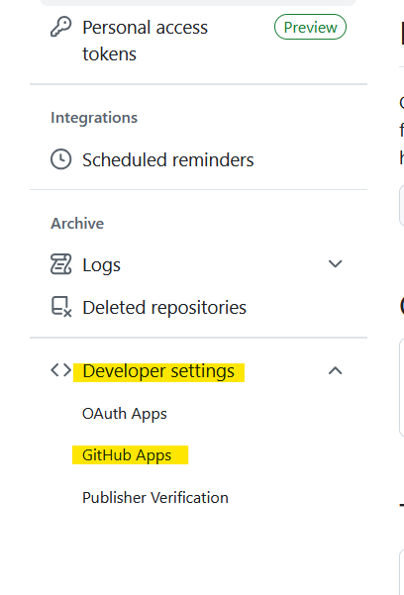This screenshot has width=404, height=595.
Task: Open OAuth Apps under Developer settings
Action: tap(125, 414)
